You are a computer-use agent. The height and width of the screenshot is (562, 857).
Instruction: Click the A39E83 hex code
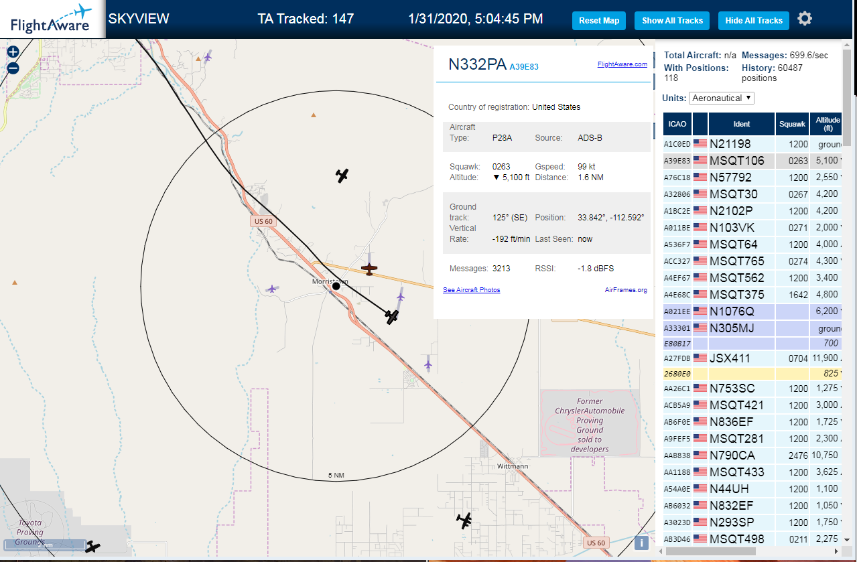pyautogui.click(x=524, y=67)
